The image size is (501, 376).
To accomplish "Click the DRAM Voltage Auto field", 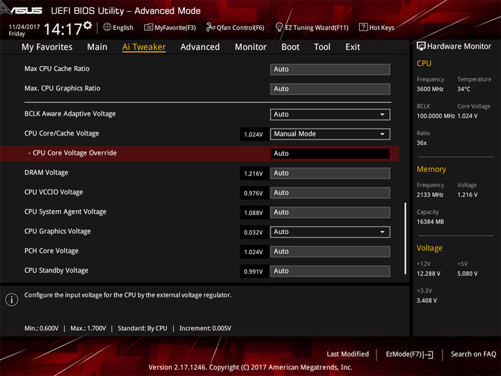I will click(330, 173).
